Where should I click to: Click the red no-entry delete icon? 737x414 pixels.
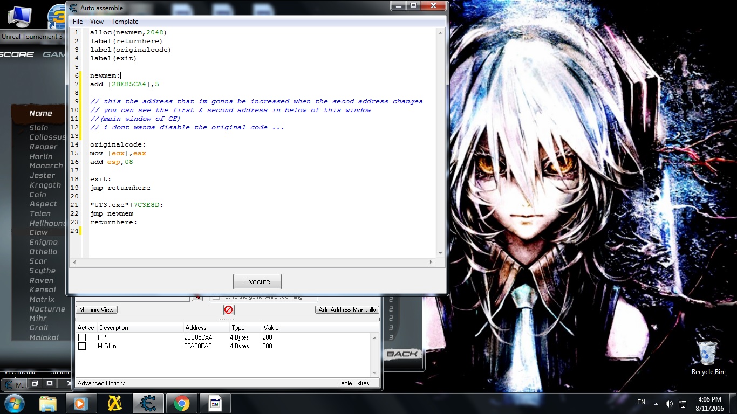click(x=229, y=310)
